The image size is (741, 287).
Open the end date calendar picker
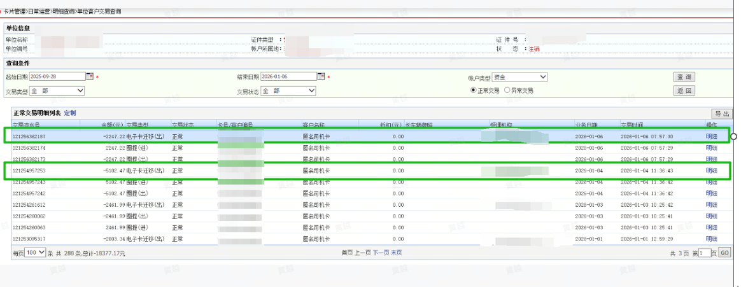[321, 76]
